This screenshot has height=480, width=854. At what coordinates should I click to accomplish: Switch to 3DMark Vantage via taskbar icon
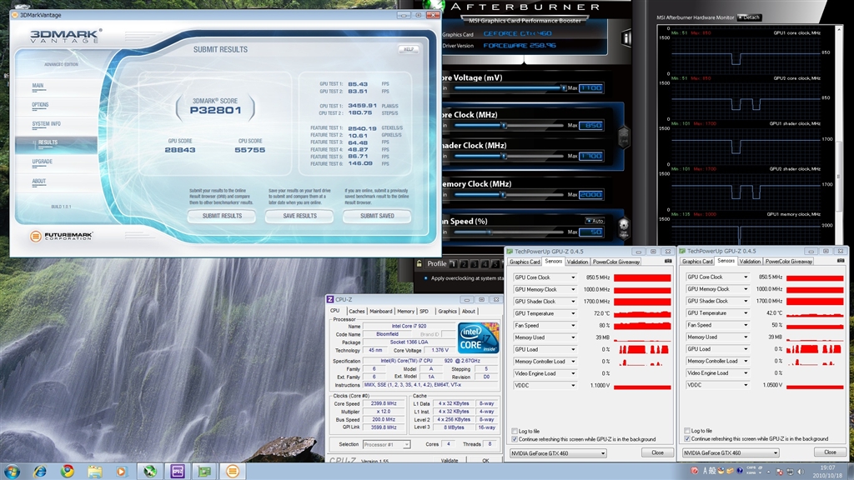[233, 472]
